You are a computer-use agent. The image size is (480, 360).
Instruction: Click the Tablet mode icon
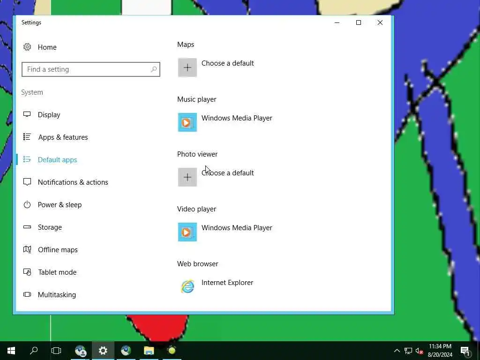click(x=27, y=272)
